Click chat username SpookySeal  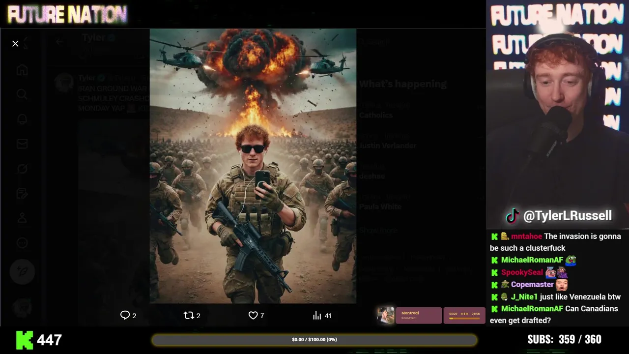pyautogui.click(x=522, y=272)
